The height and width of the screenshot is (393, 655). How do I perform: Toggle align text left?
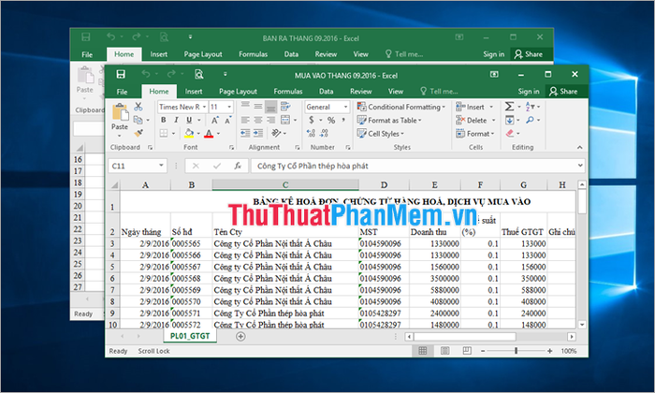(245, 121)
